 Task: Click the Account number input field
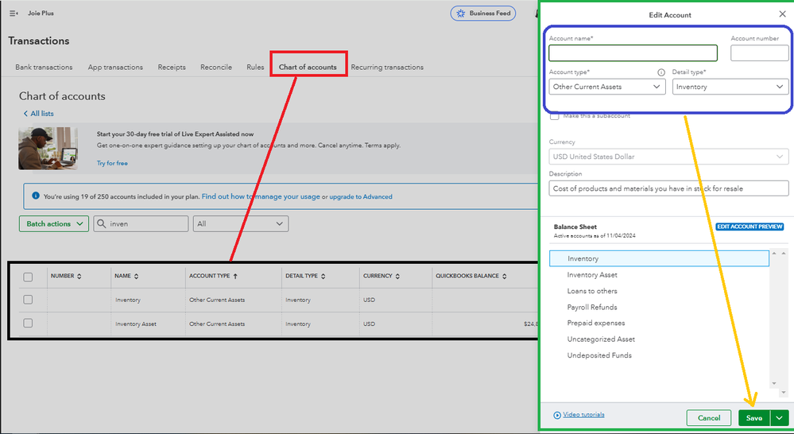tap(760, 53)
